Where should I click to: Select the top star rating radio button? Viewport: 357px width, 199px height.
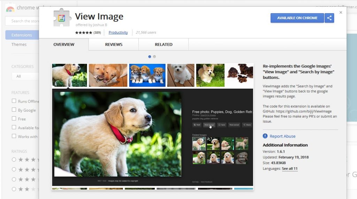pos(14,160)
